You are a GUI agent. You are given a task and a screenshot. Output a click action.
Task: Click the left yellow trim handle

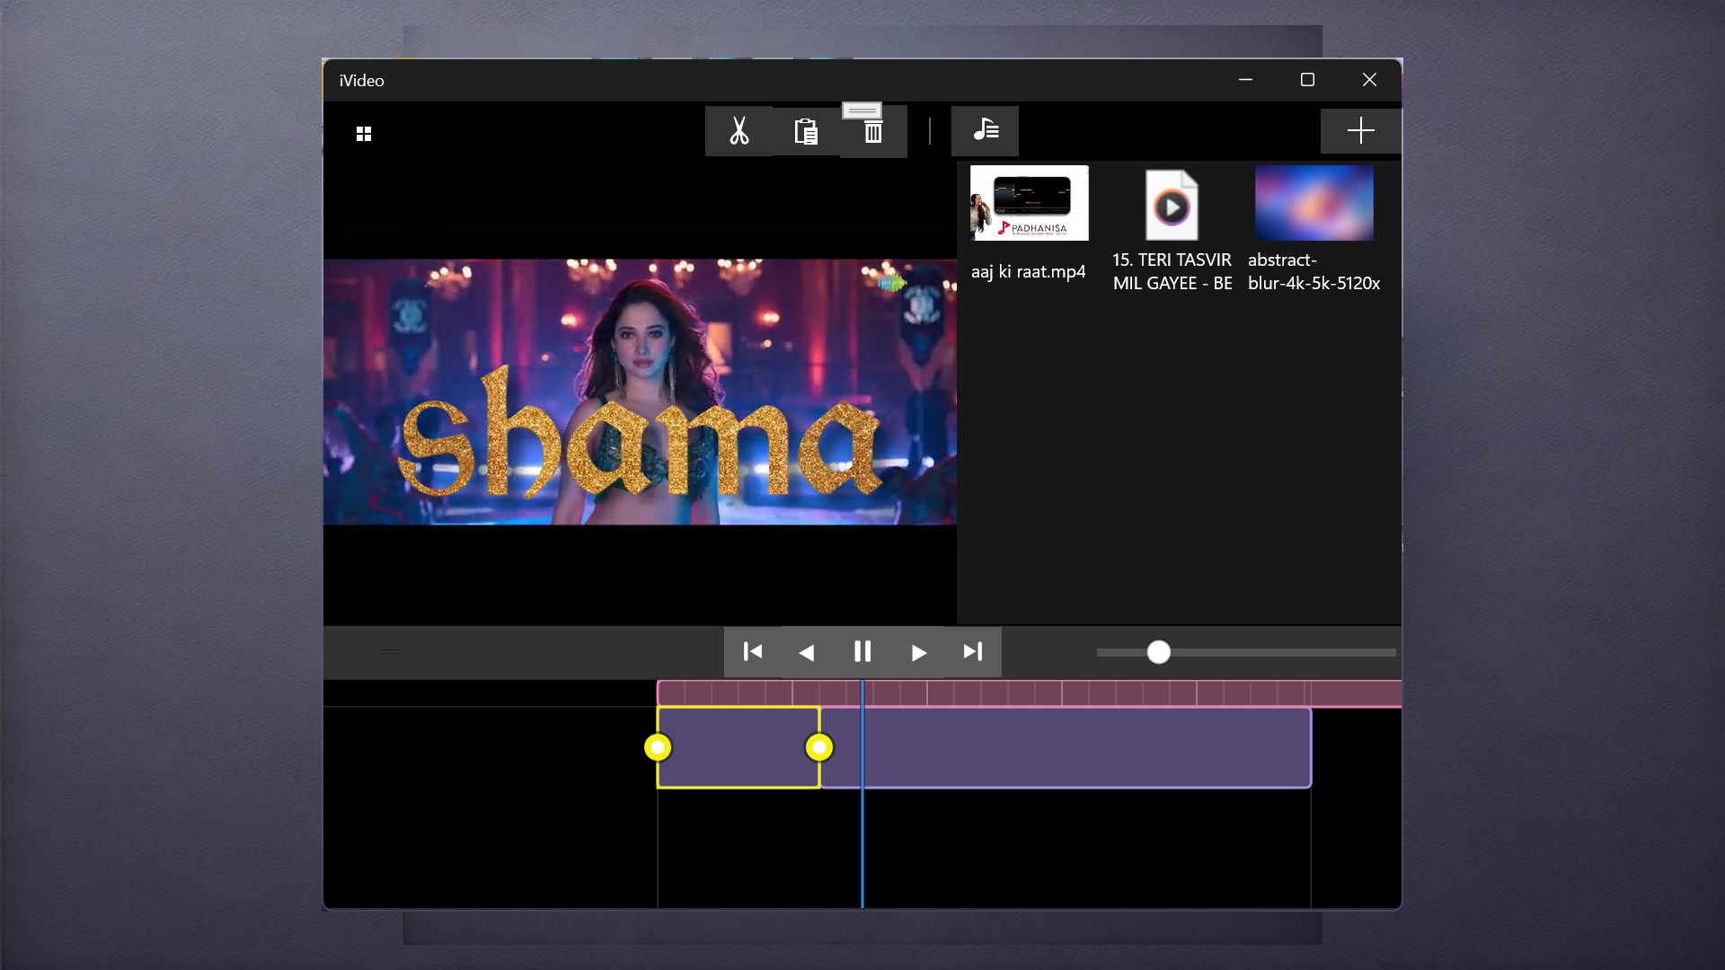[x=658, y=747]
